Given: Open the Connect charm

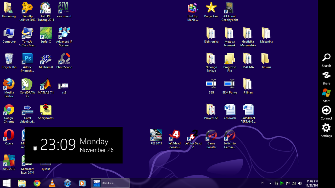Looking at the screenshot, I should (326, 113).
